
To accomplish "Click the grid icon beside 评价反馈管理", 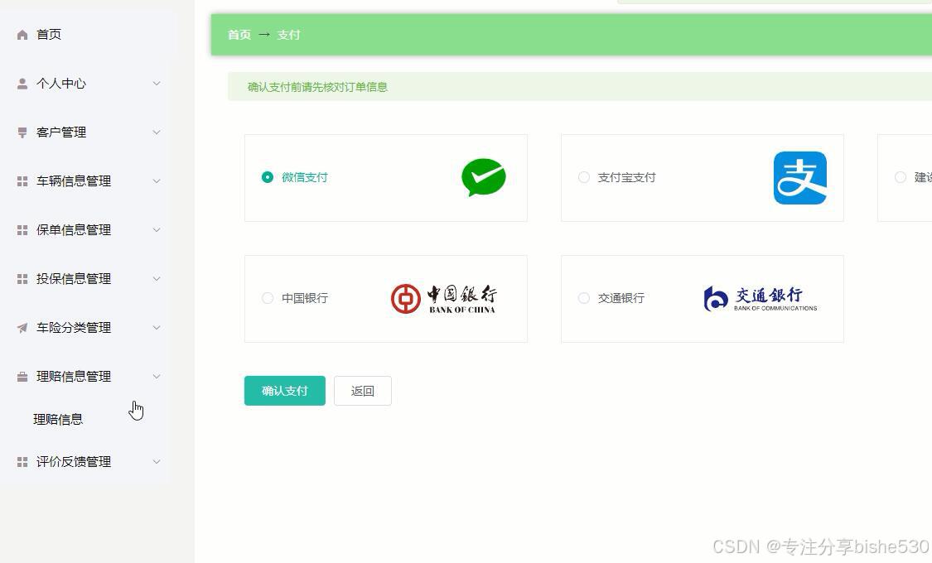I will [x=22, y=461].
